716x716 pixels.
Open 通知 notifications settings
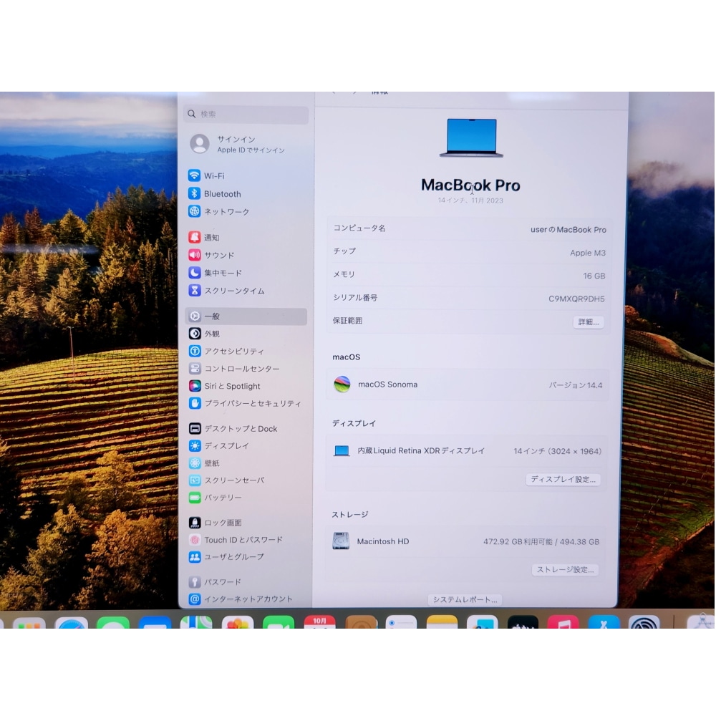pyautogui.click(x=211, y=238)
